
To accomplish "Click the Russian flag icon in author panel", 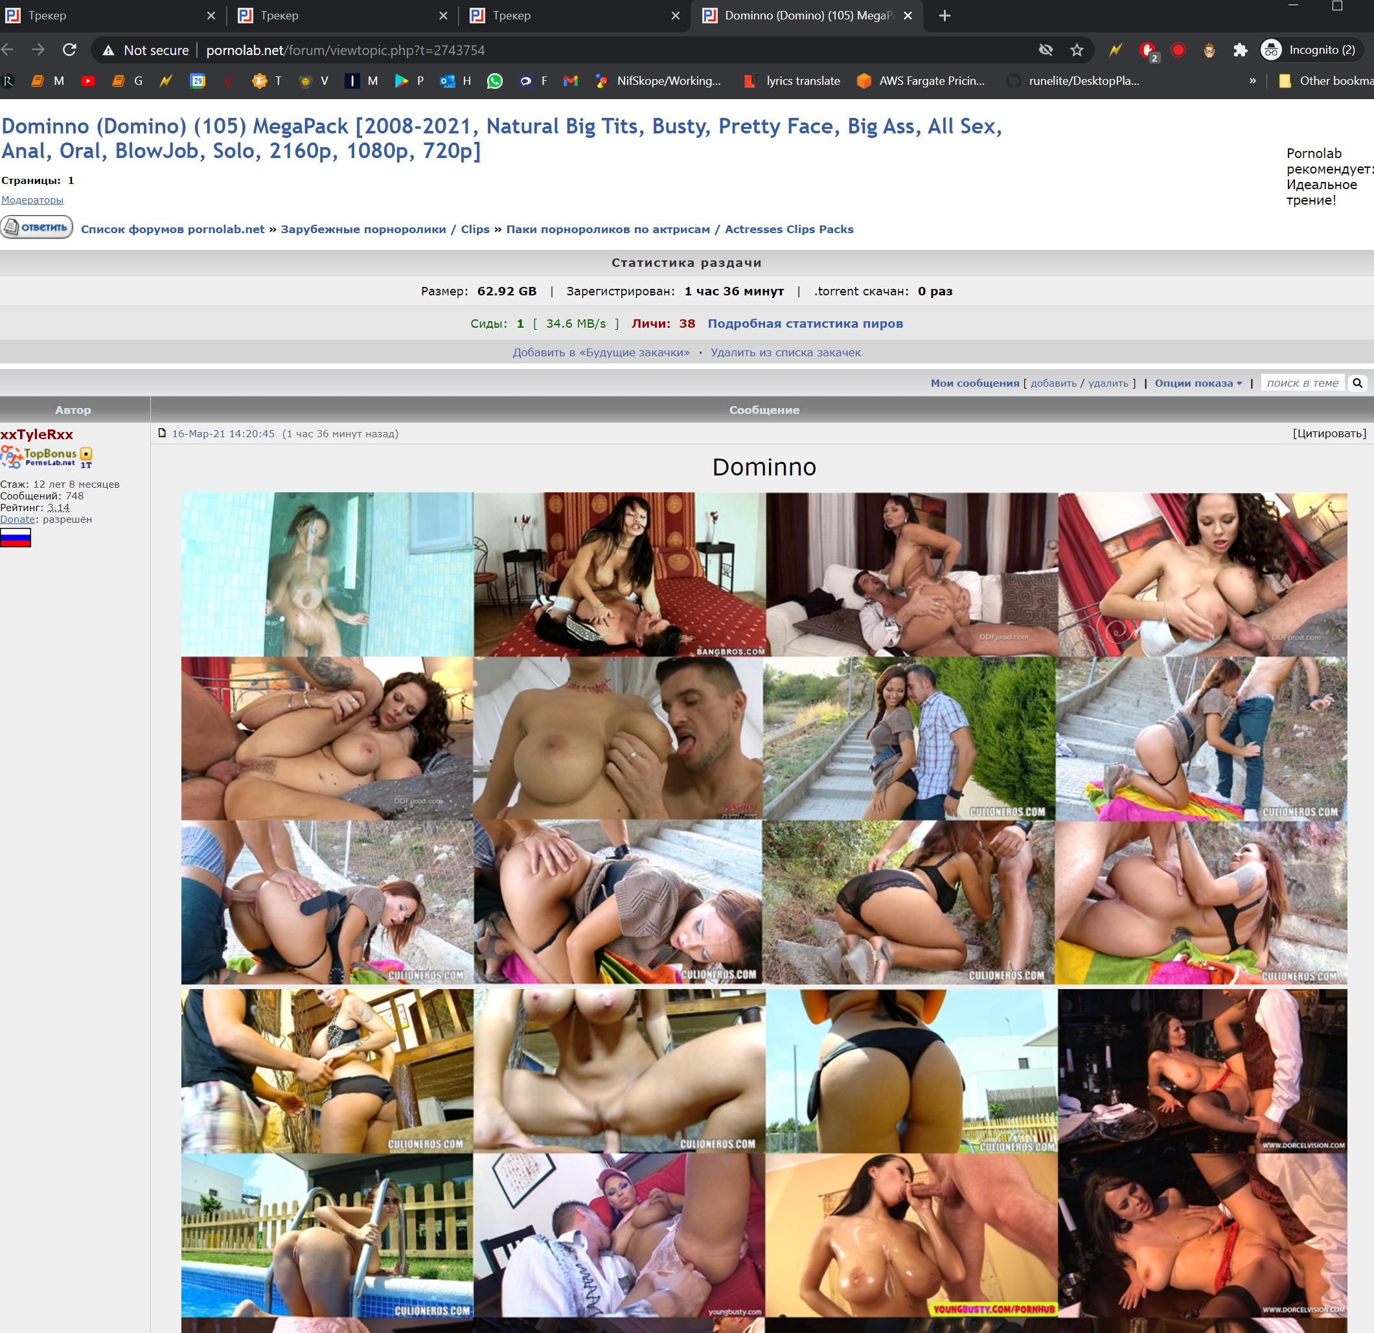I will pos(16,538).
